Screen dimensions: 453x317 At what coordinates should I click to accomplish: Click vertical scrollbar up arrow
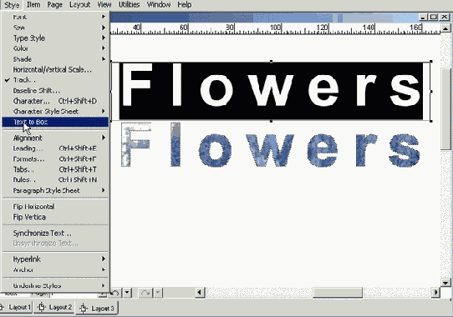(x=445, y=28)
